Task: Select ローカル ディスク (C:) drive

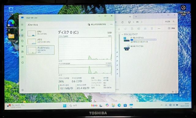Action: coord(140,40)
